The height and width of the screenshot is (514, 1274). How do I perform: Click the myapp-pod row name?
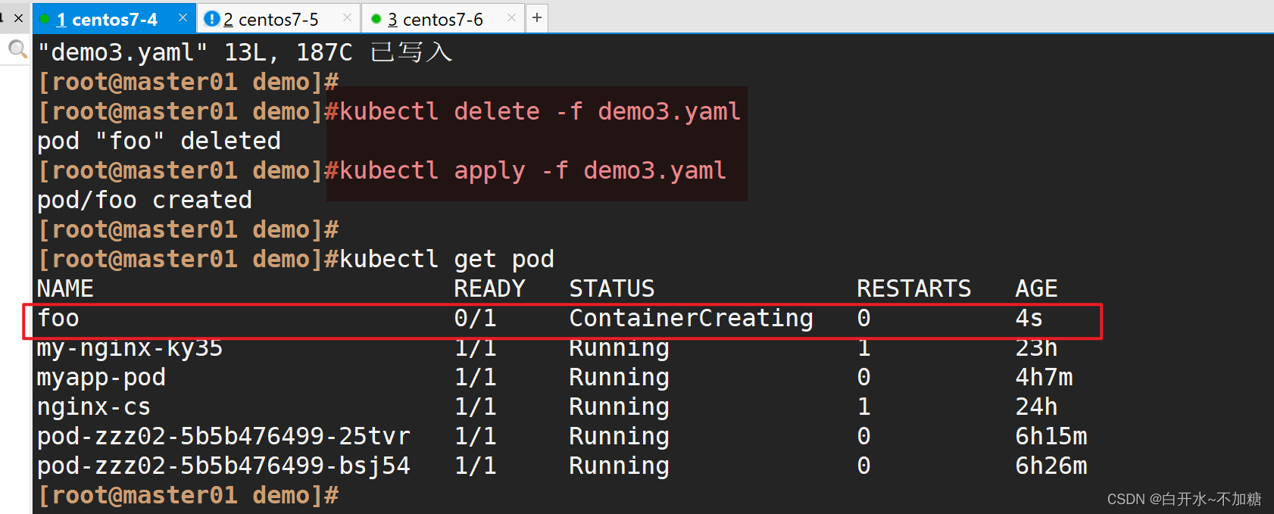click(x=101, y=378)
